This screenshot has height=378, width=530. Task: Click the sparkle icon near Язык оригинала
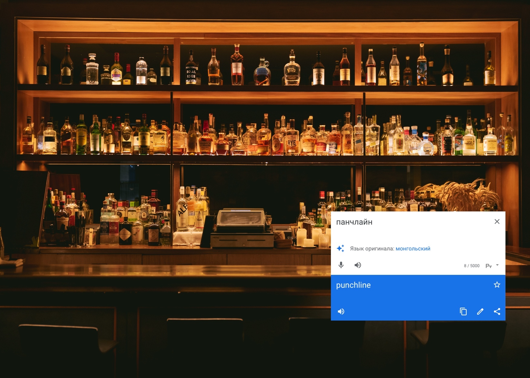[341, 248]
